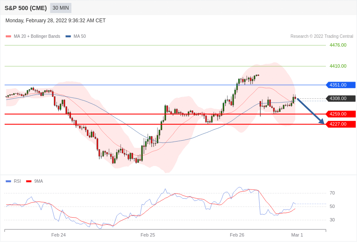Screen dimensions: 357x242
Task: Click the pink MA 20 + Bollinger Bands legend swatch
Action: [8, 37]
